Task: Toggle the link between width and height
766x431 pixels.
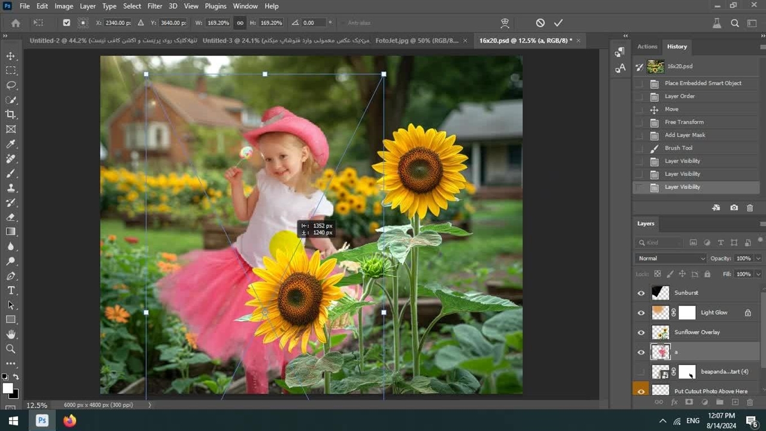Action: click(240, 23)
